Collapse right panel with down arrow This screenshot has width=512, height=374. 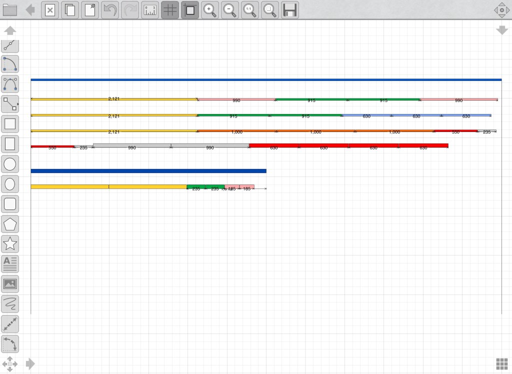501,30
